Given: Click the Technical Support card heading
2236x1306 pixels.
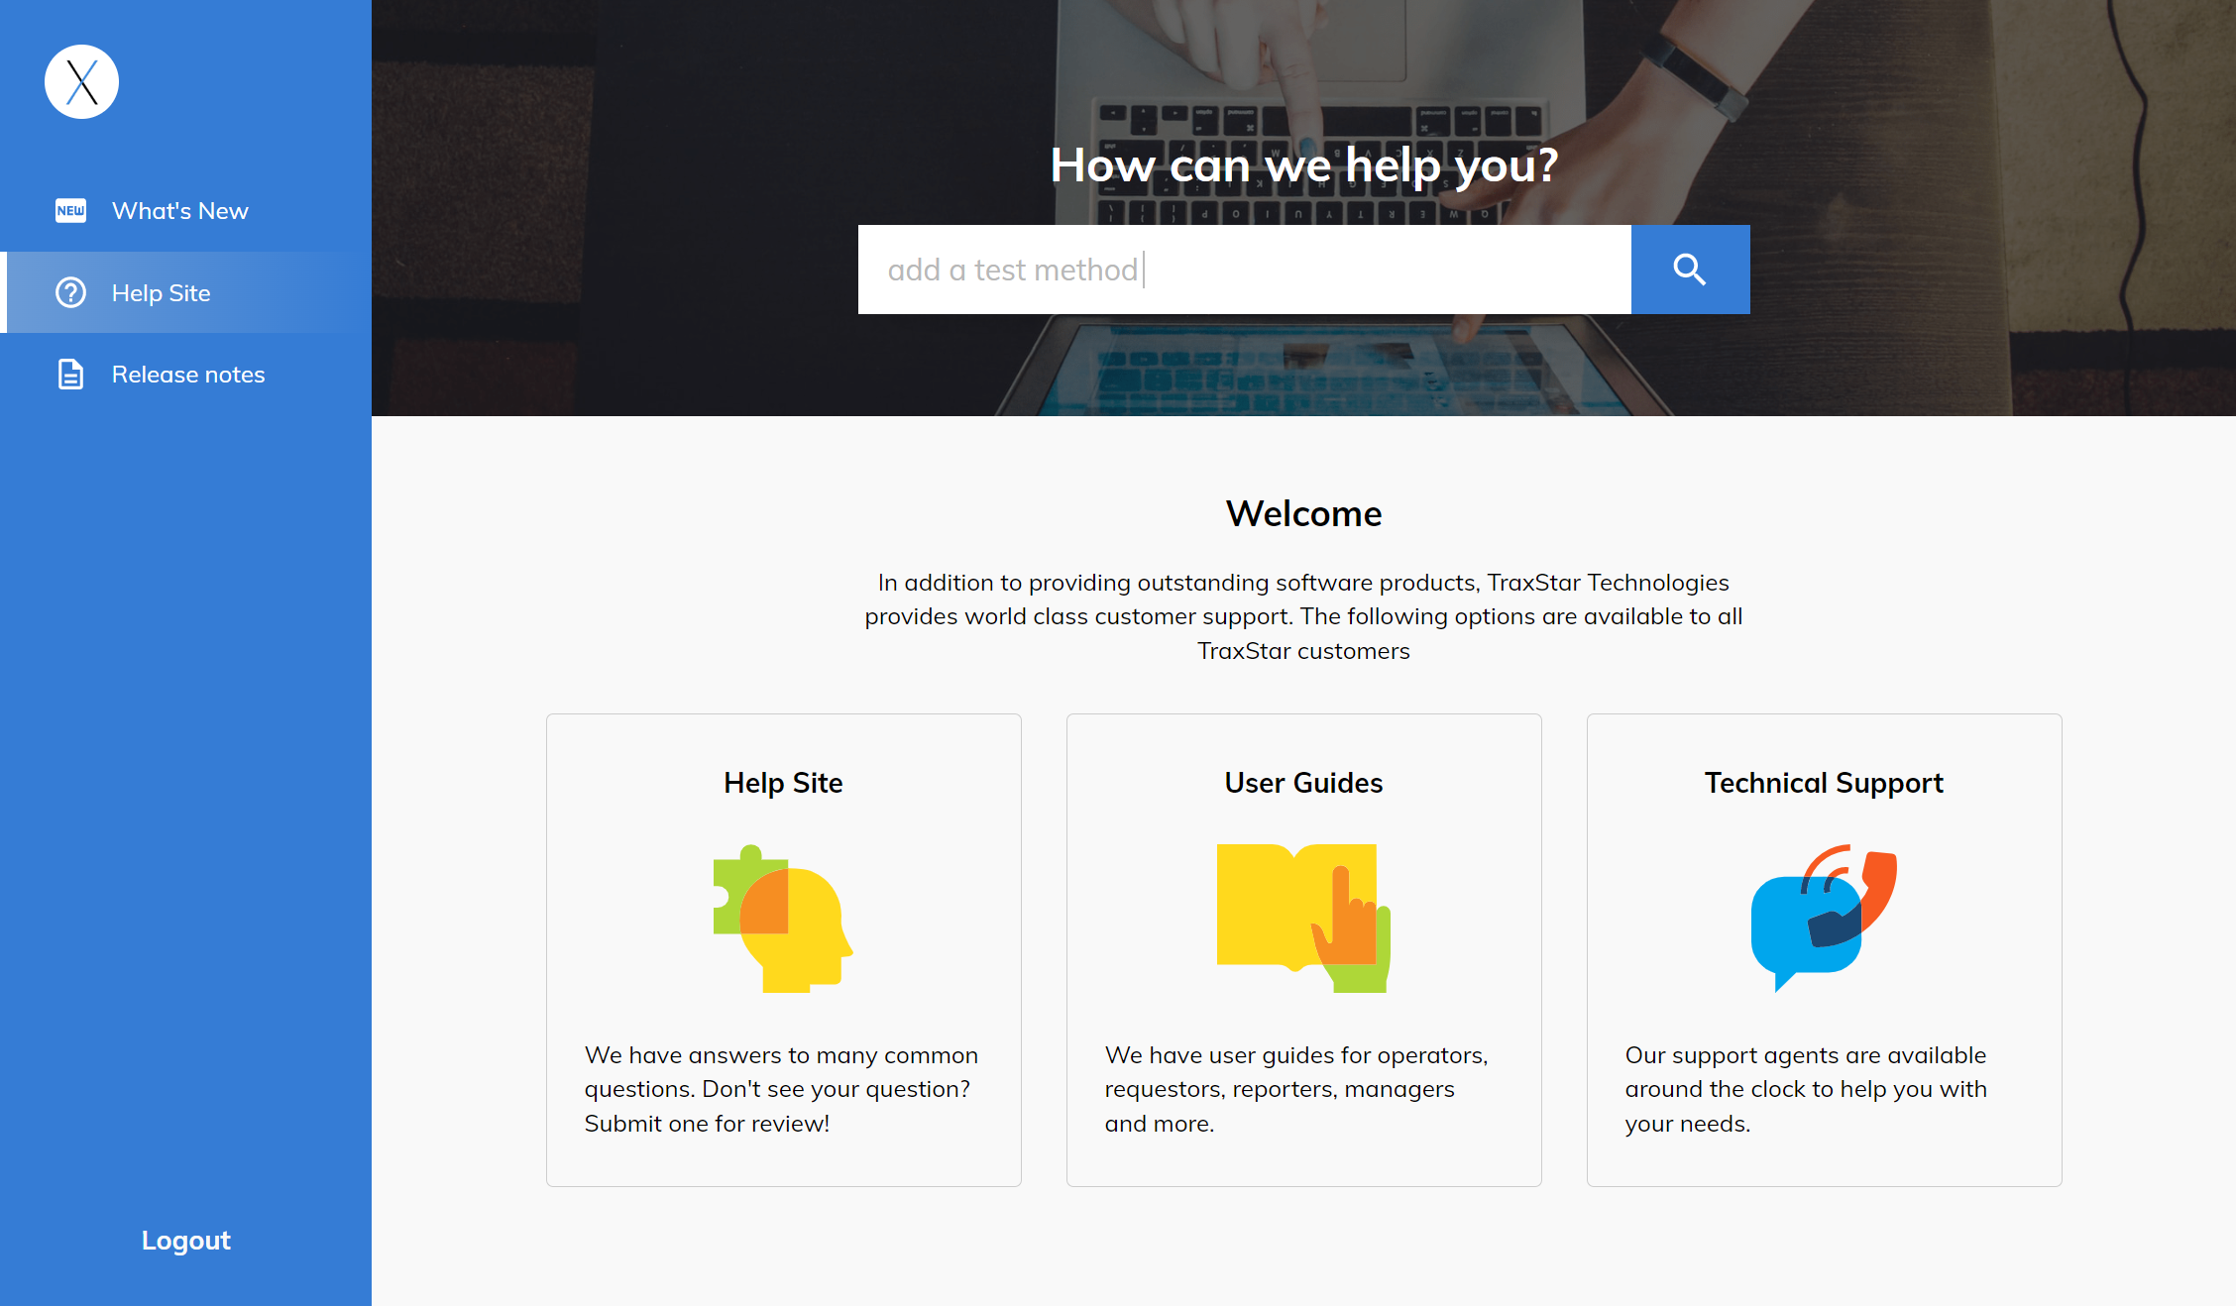Looking at the screenshot, I should tap(1824, 782).
